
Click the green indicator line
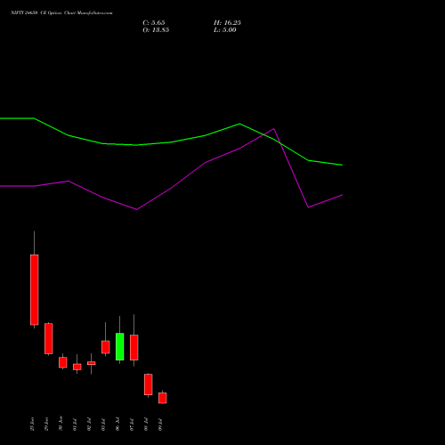click(171, 142)
